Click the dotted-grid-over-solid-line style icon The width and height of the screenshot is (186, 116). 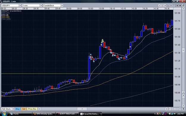click(x=168, y=6)
